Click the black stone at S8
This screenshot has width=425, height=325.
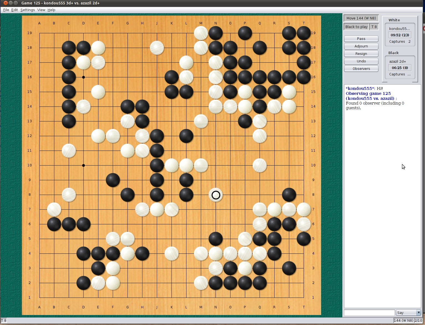point(289,195)
